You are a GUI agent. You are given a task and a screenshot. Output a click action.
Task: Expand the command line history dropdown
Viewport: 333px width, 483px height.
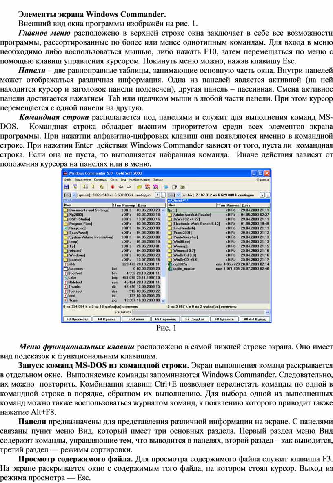point(267,312)
